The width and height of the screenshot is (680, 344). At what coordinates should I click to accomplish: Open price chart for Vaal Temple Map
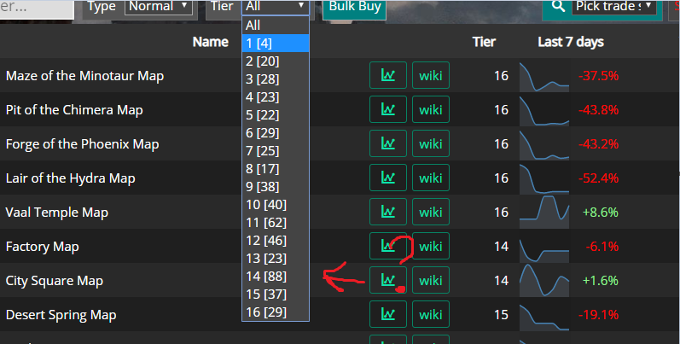(x=387, y=212)
